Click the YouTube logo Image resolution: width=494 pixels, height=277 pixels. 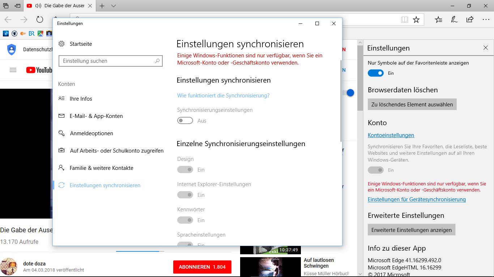[x=39, y=70]
